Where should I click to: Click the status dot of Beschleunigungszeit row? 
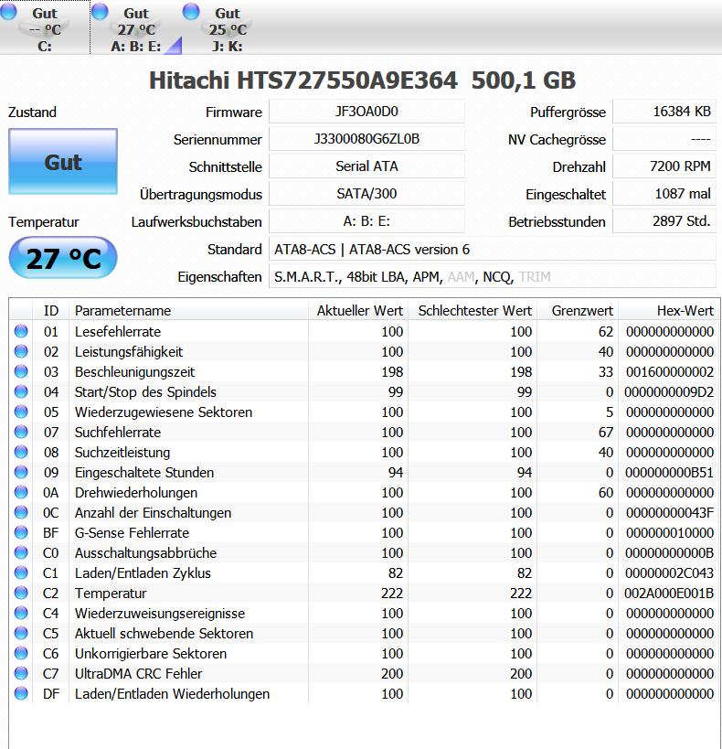tap(21, 371)
